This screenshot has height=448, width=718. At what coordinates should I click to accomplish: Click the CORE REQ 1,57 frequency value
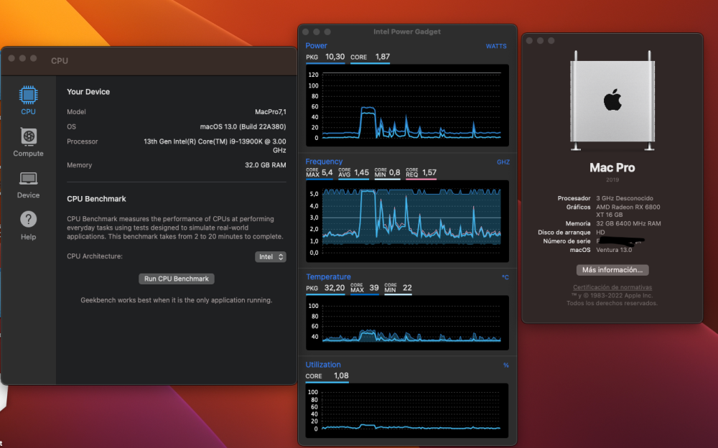421,173
